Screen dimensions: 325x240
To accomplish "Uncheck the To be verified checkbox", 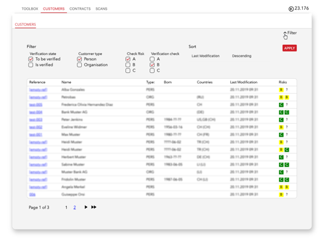I will pos(31,59).
